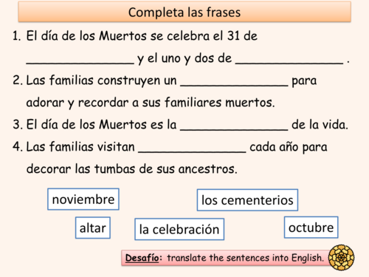Click sentence number 1 marker
Viewport: 369px width, 277px height.
pyautogui.click(x=17, y=36)
